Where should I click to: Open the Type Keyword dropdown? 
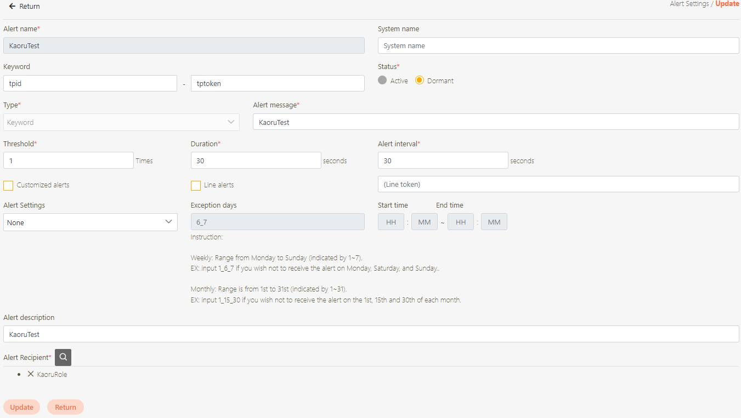[x=121, y=122]
